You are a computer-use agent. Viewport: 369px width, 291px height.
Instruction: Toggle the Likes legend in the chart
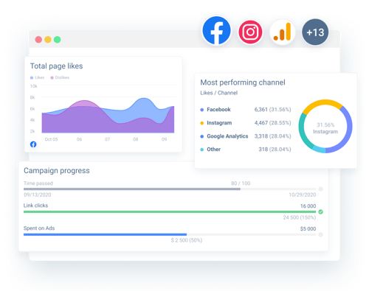pos(37,77)
